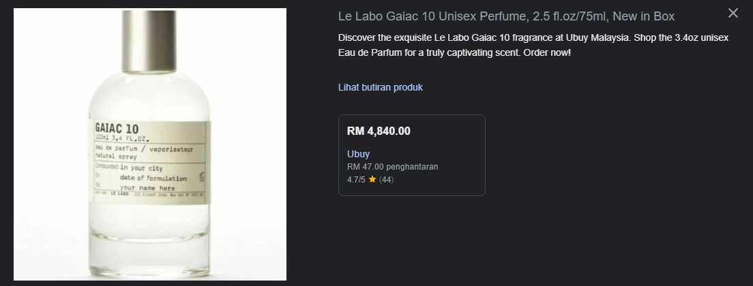
Task: Click the (44) review count
Action: pyautogui.click(x=387, y=180)
